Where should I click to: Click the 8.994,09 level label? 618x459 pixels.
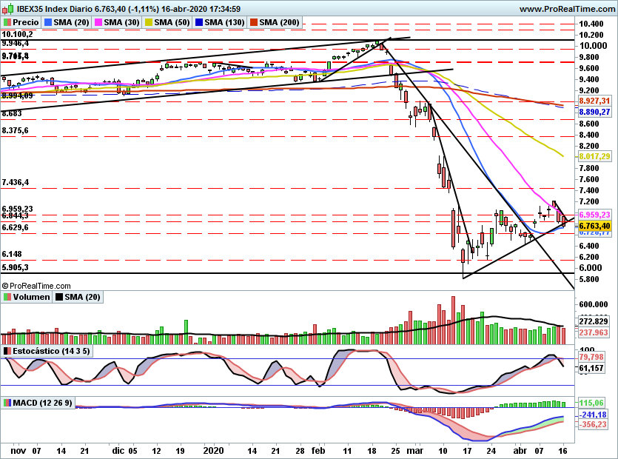[17, 96]
